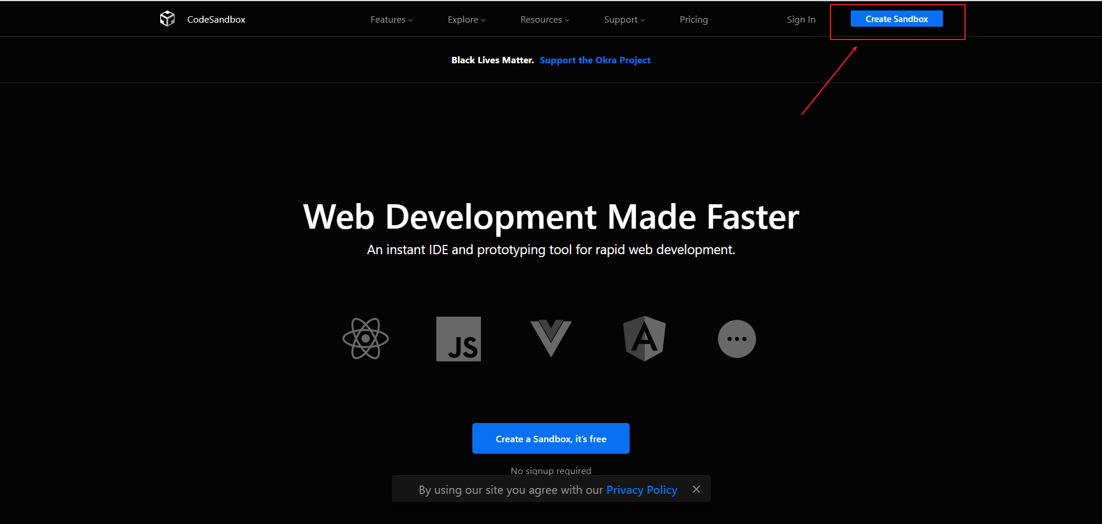Expand the Features dropdown menu
The width and height of the screenshot is (1102, 524).
[x=392, y=20]
